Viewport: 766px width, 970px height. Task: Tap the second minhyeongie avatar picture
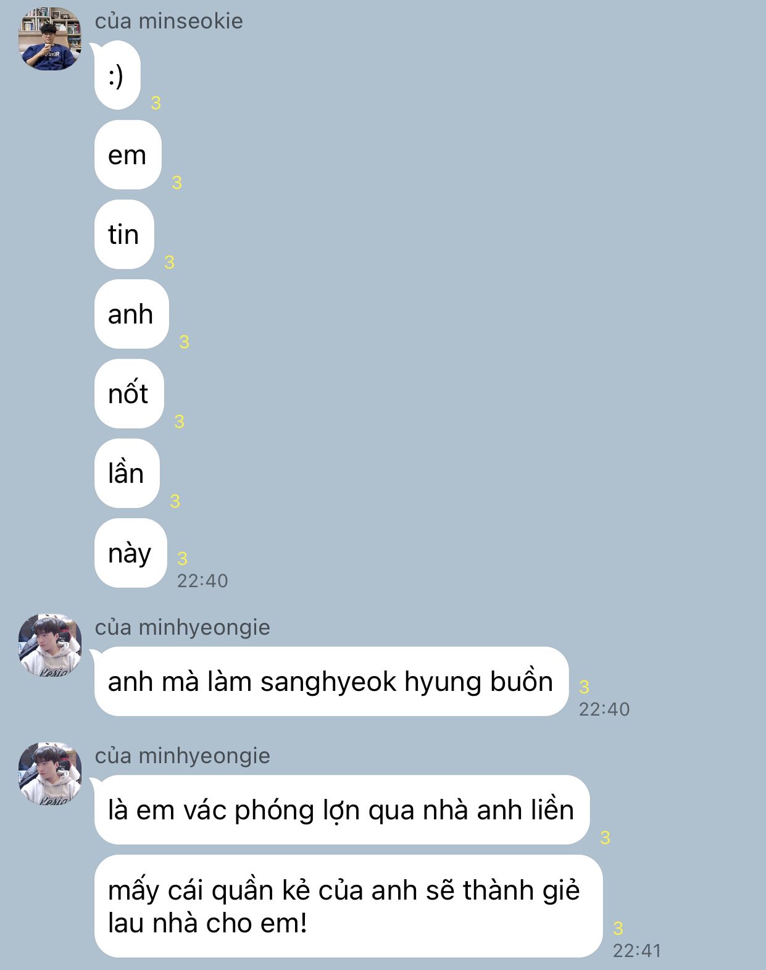tap(50, 774)
